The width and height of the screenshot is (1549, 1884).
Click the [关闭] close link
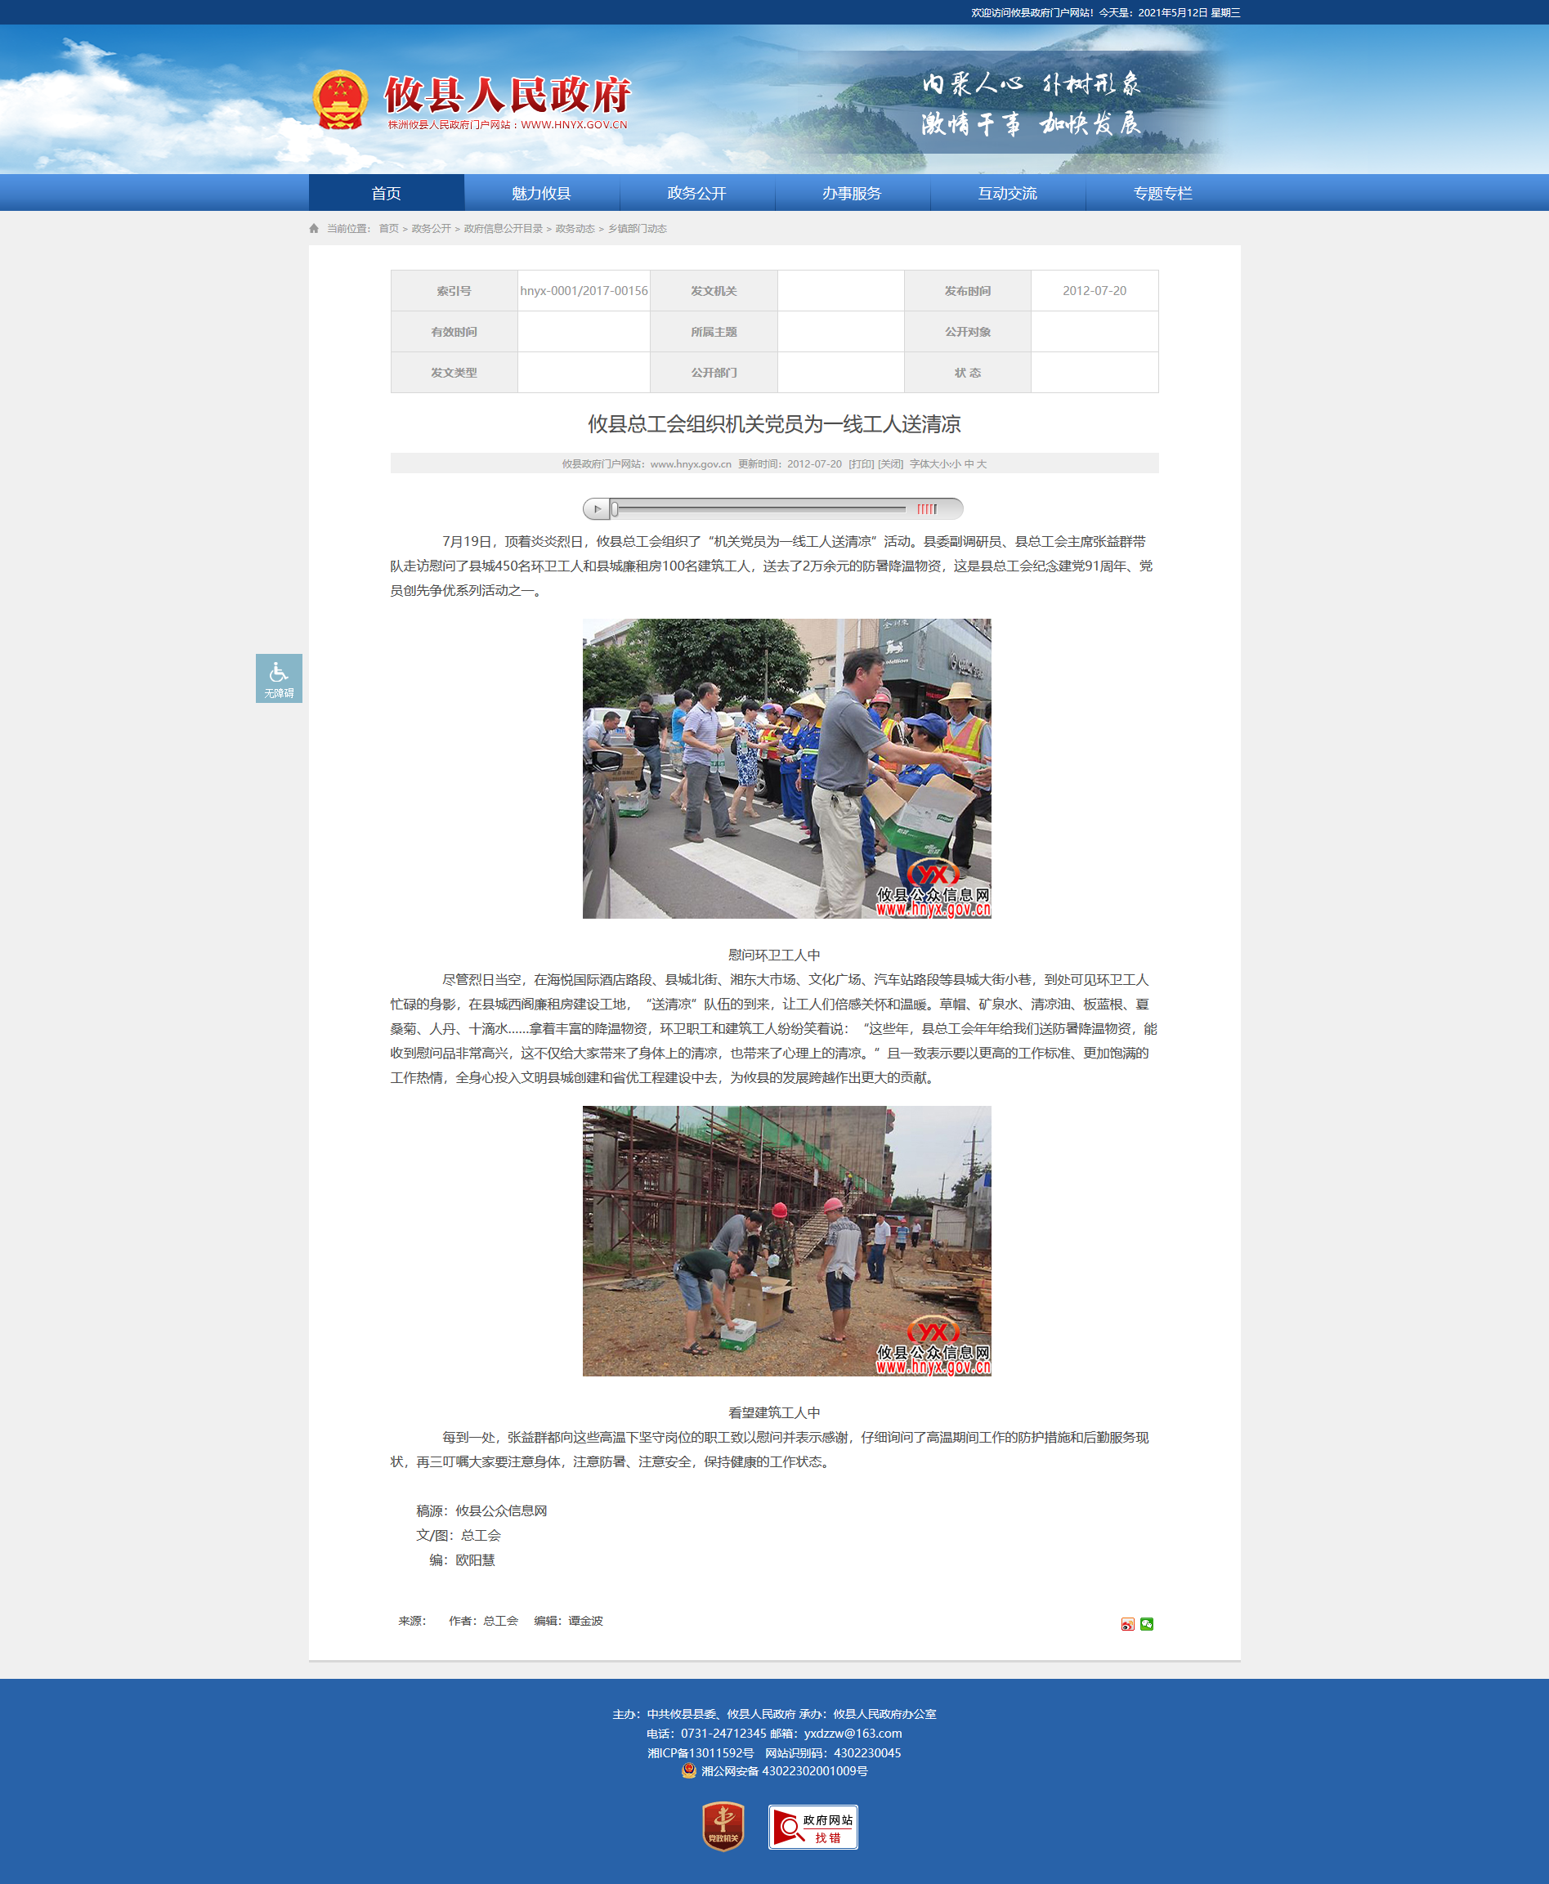(890, 464)
